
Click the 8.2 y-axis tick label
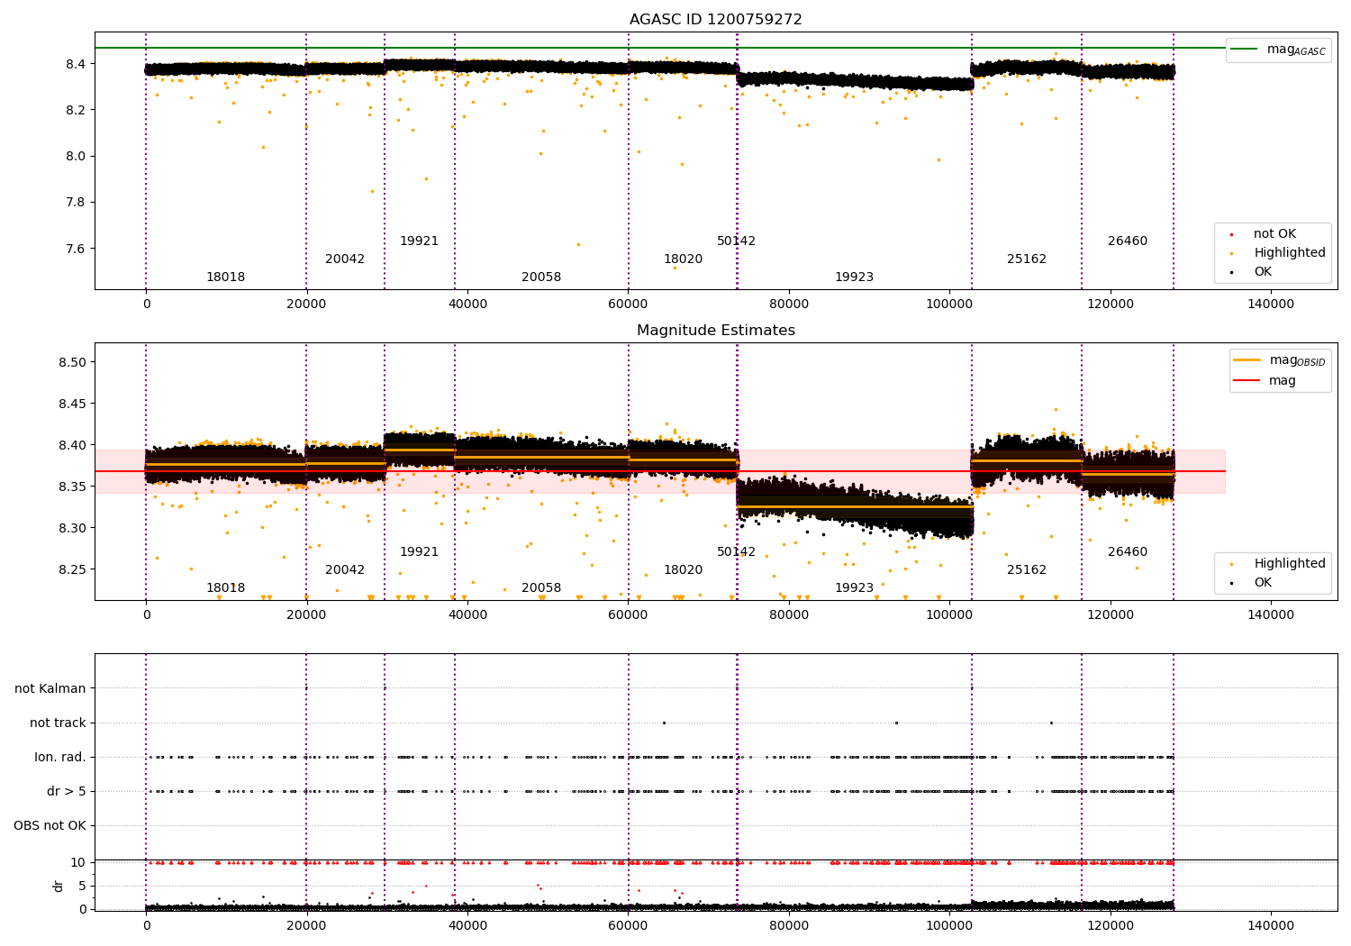coord(76,110)
